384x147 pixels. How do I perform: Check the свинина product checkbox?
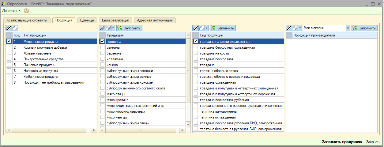pos(102,47)
